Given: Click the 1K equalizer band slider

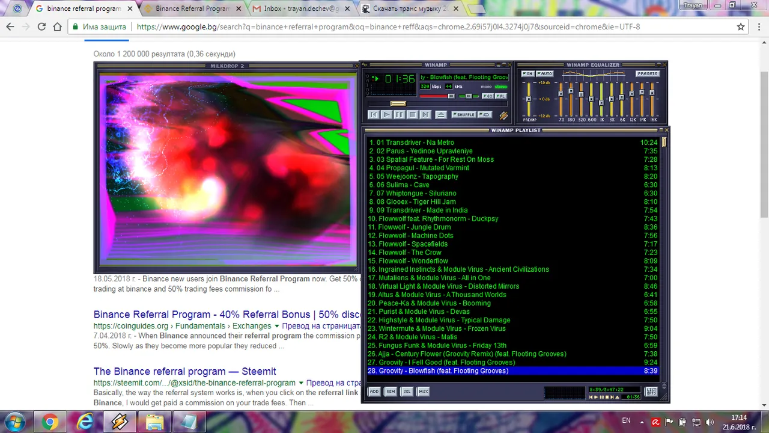Looking at the screenshot, I should 601,99.
